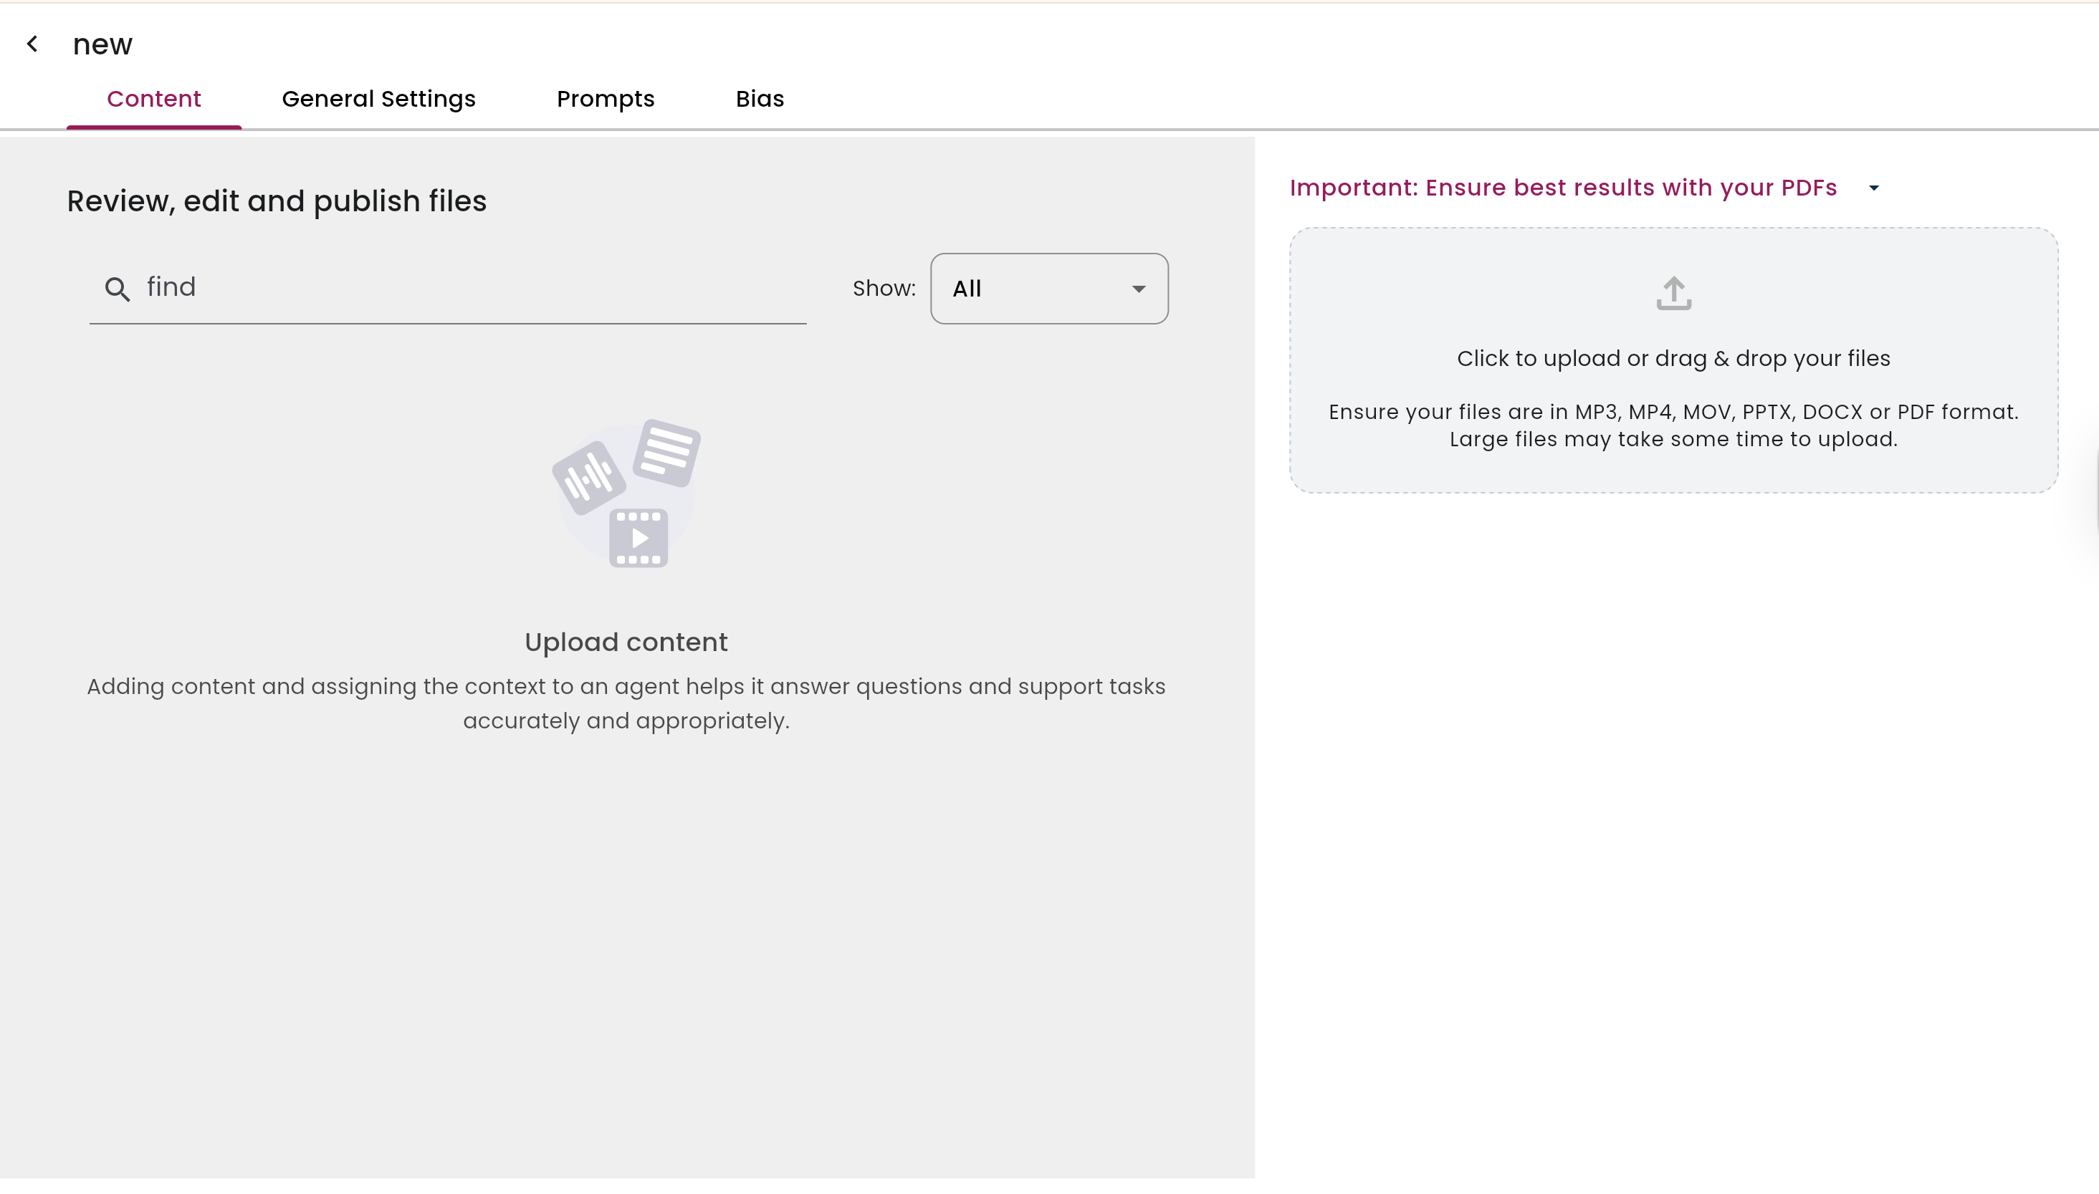Viewport: 2099px width, 1194px height.
Task: Click the 'Important: Ensure best results with your PDFs' heading
Action: point(1562,188)
